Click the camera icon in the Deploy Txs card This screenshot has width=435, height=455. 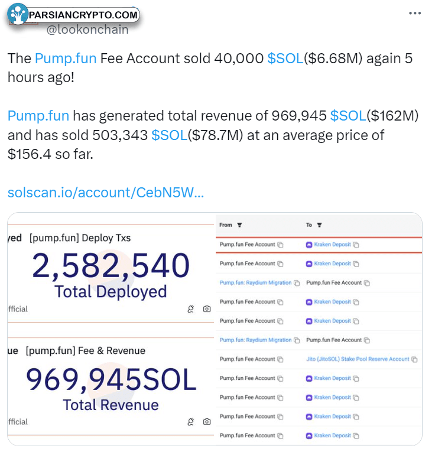click(207, 308)
